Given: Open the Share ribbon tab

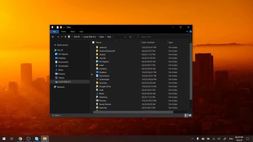Looking at the screenshot, I should click(x=73, y=32).
